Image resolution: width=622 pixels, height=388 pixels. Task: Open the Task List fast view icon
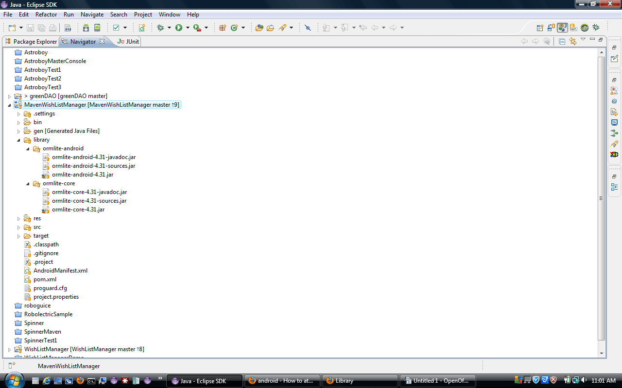tap(614, 59)
